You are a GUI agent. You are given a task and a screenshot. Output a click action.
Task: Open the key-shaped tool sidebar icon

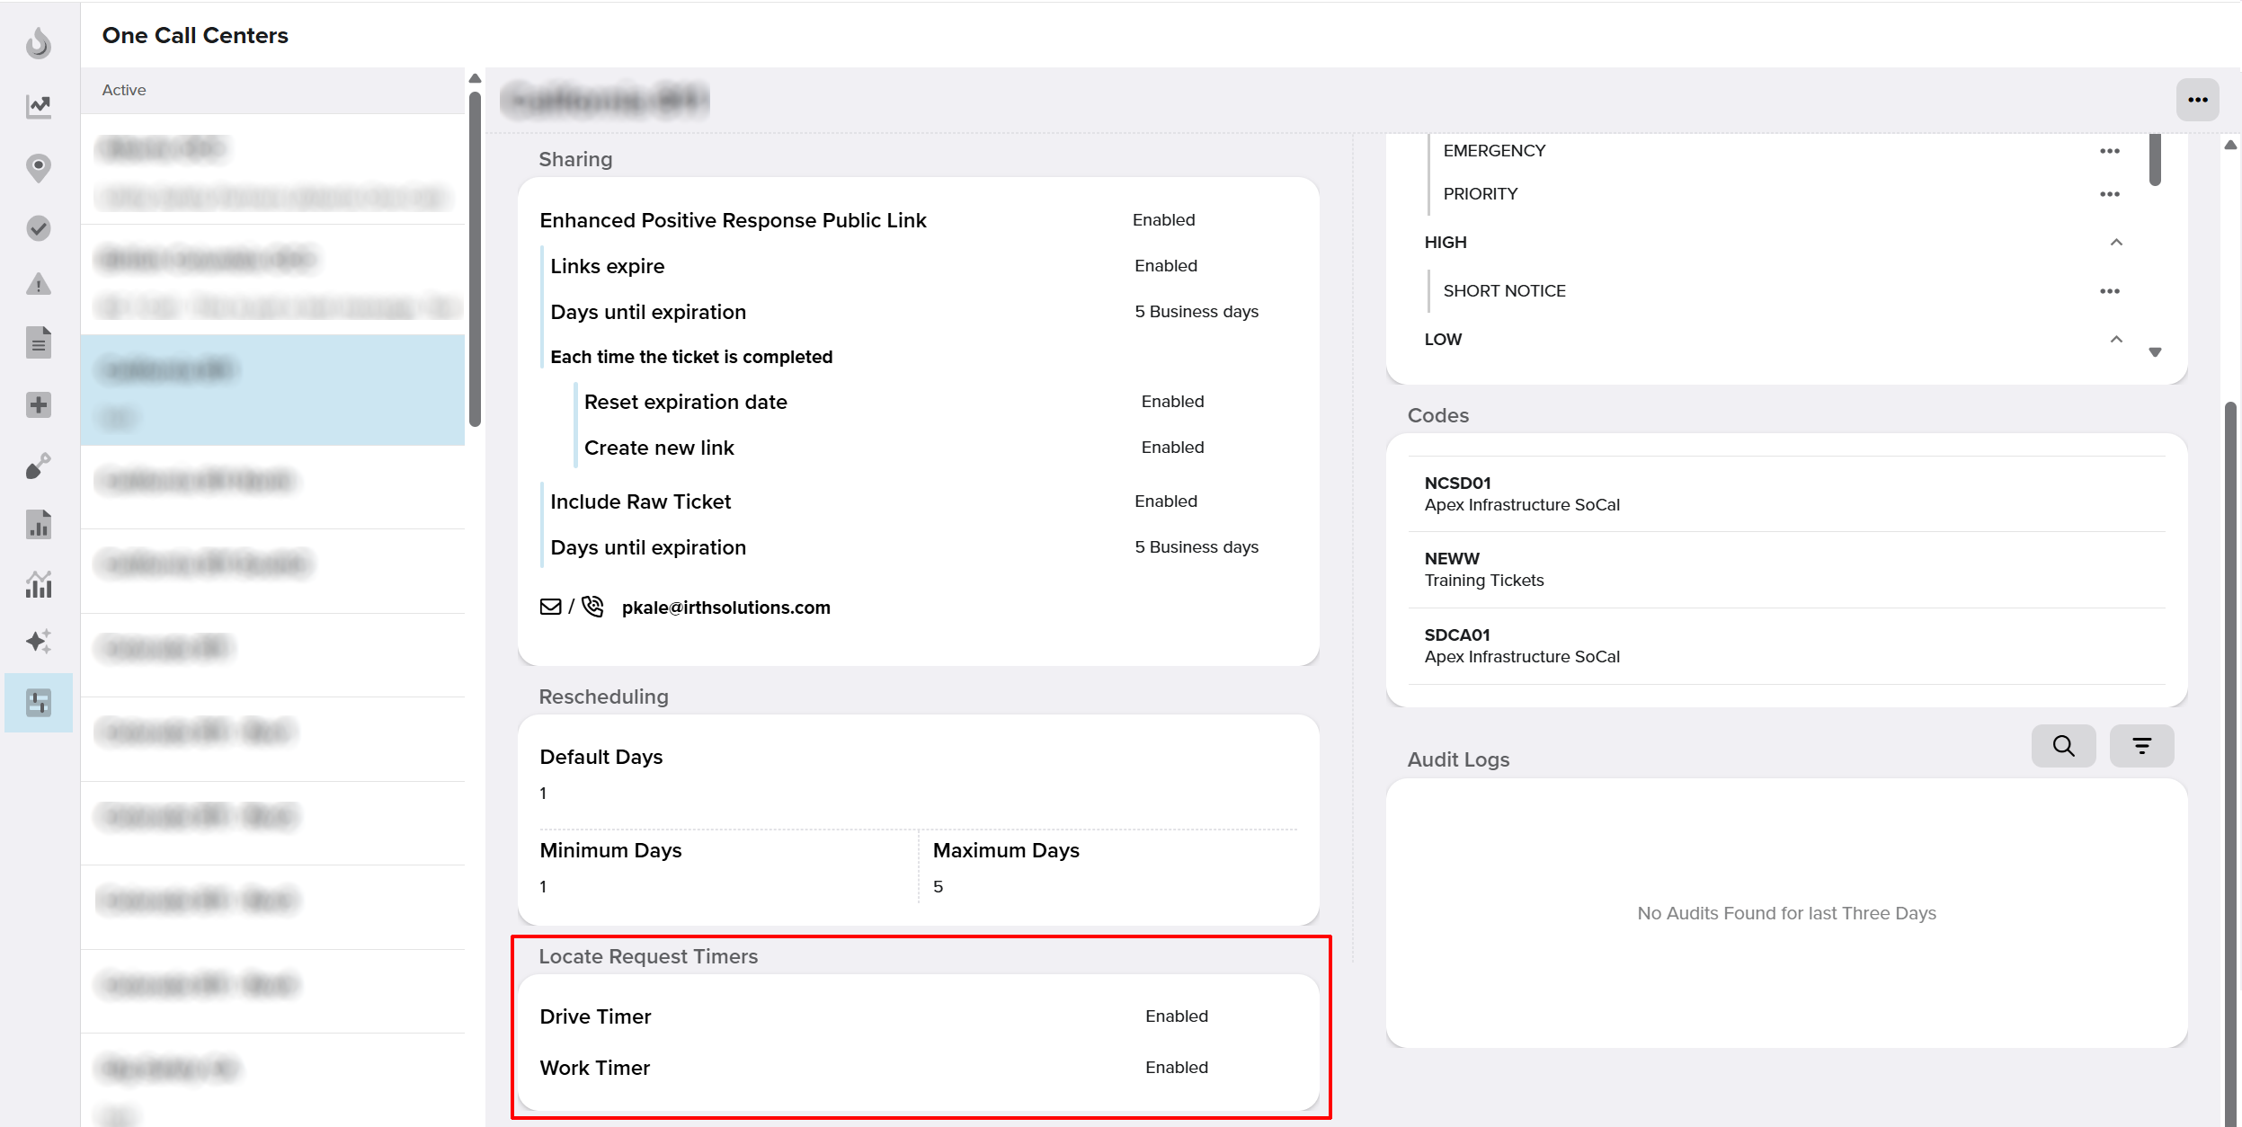click(x=39, y=466)
